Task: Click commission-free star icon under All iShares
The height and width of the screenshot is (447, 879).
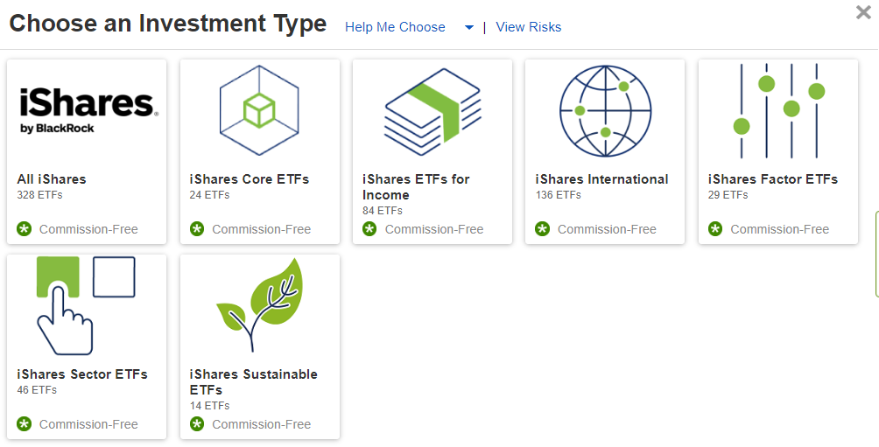Action: [25, 229]
